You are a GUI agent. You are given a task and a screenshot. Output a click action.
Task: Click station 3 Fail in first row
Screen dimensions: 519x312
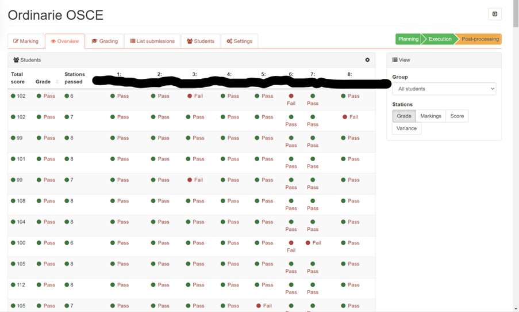(195, 96)
